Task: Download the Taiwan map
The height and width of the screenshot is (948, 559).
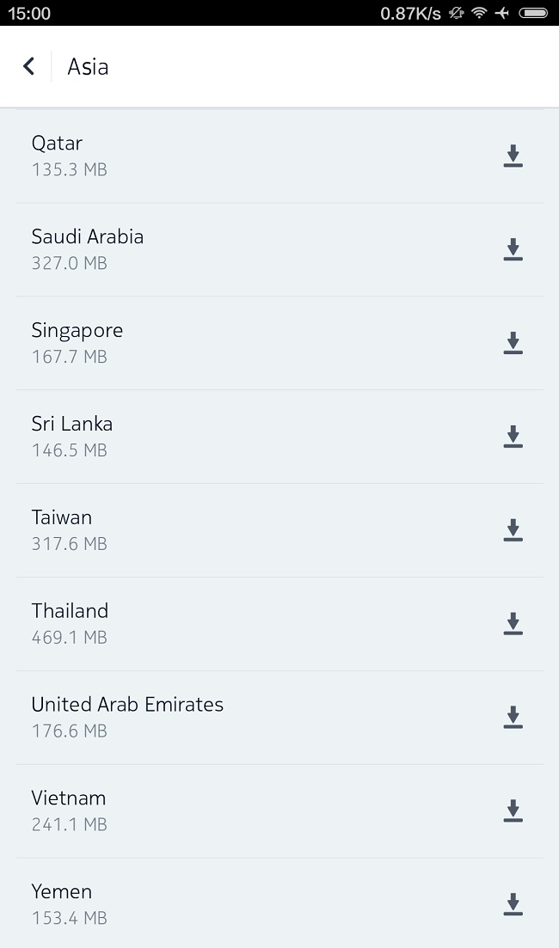Action: tap(513, 530)
